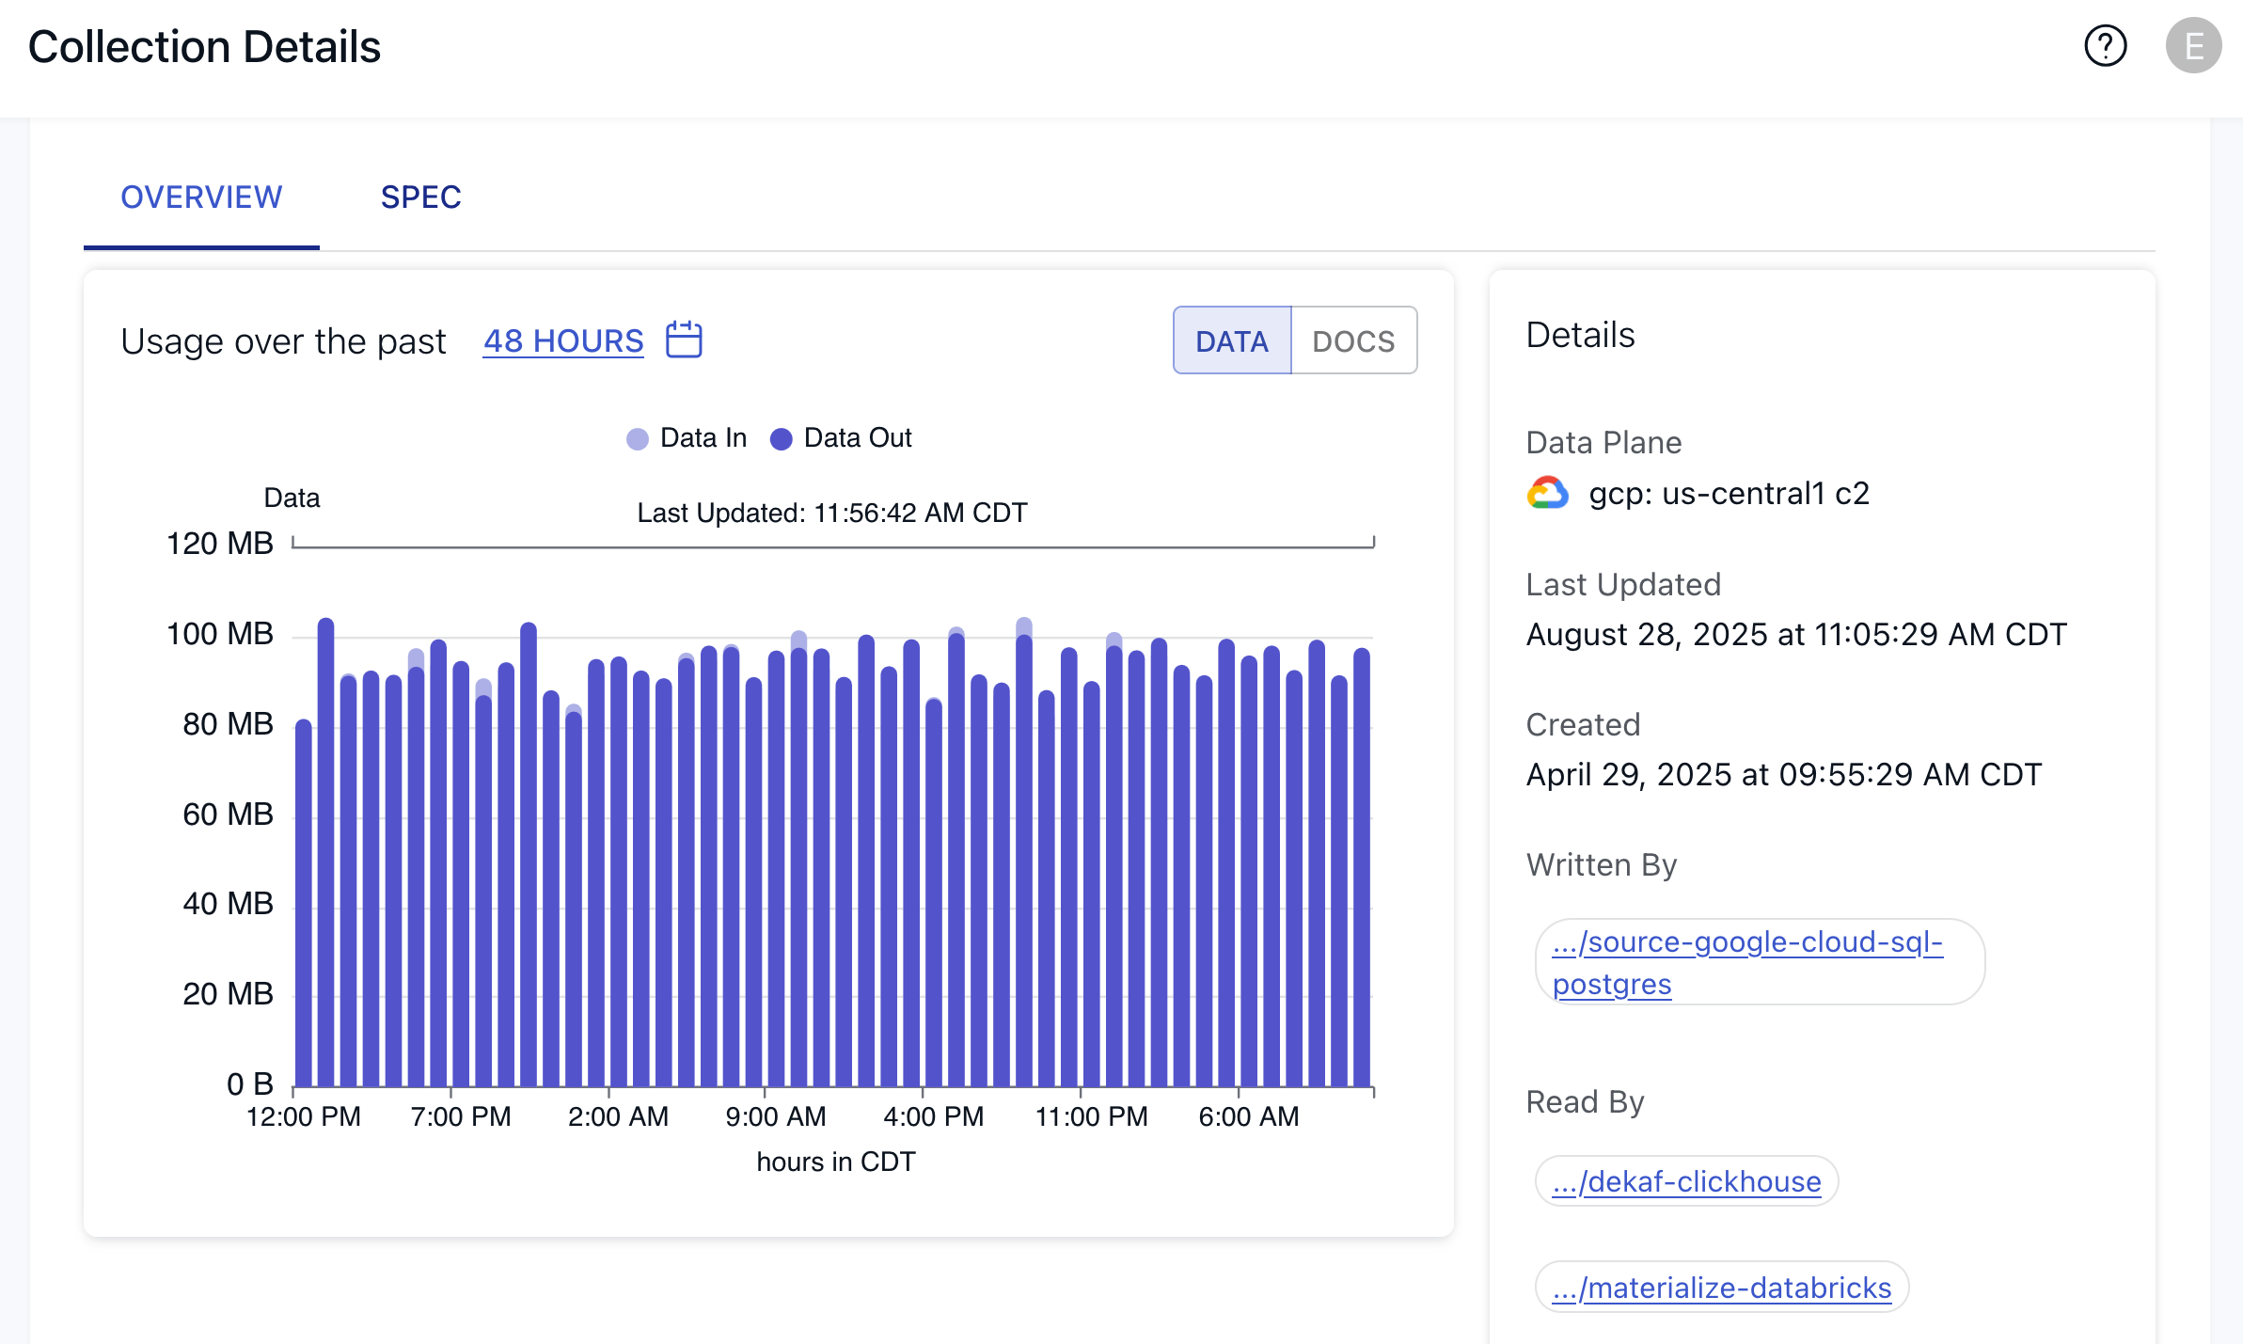Click the 2:00 AM x-axis label
Image resolution: width=2243 pixels, height=1344 pixels.
click(618, 1116)
